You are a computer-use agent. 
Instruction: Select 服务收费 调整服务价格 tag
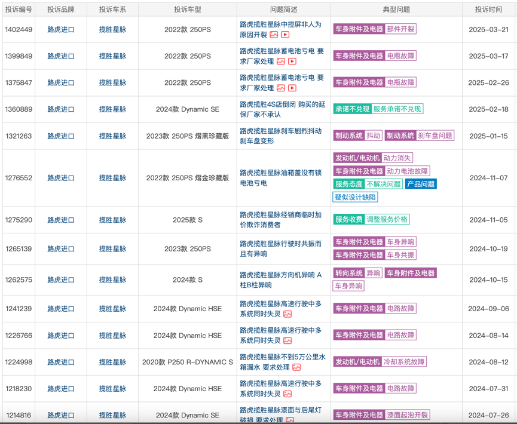tap(371, 219)
